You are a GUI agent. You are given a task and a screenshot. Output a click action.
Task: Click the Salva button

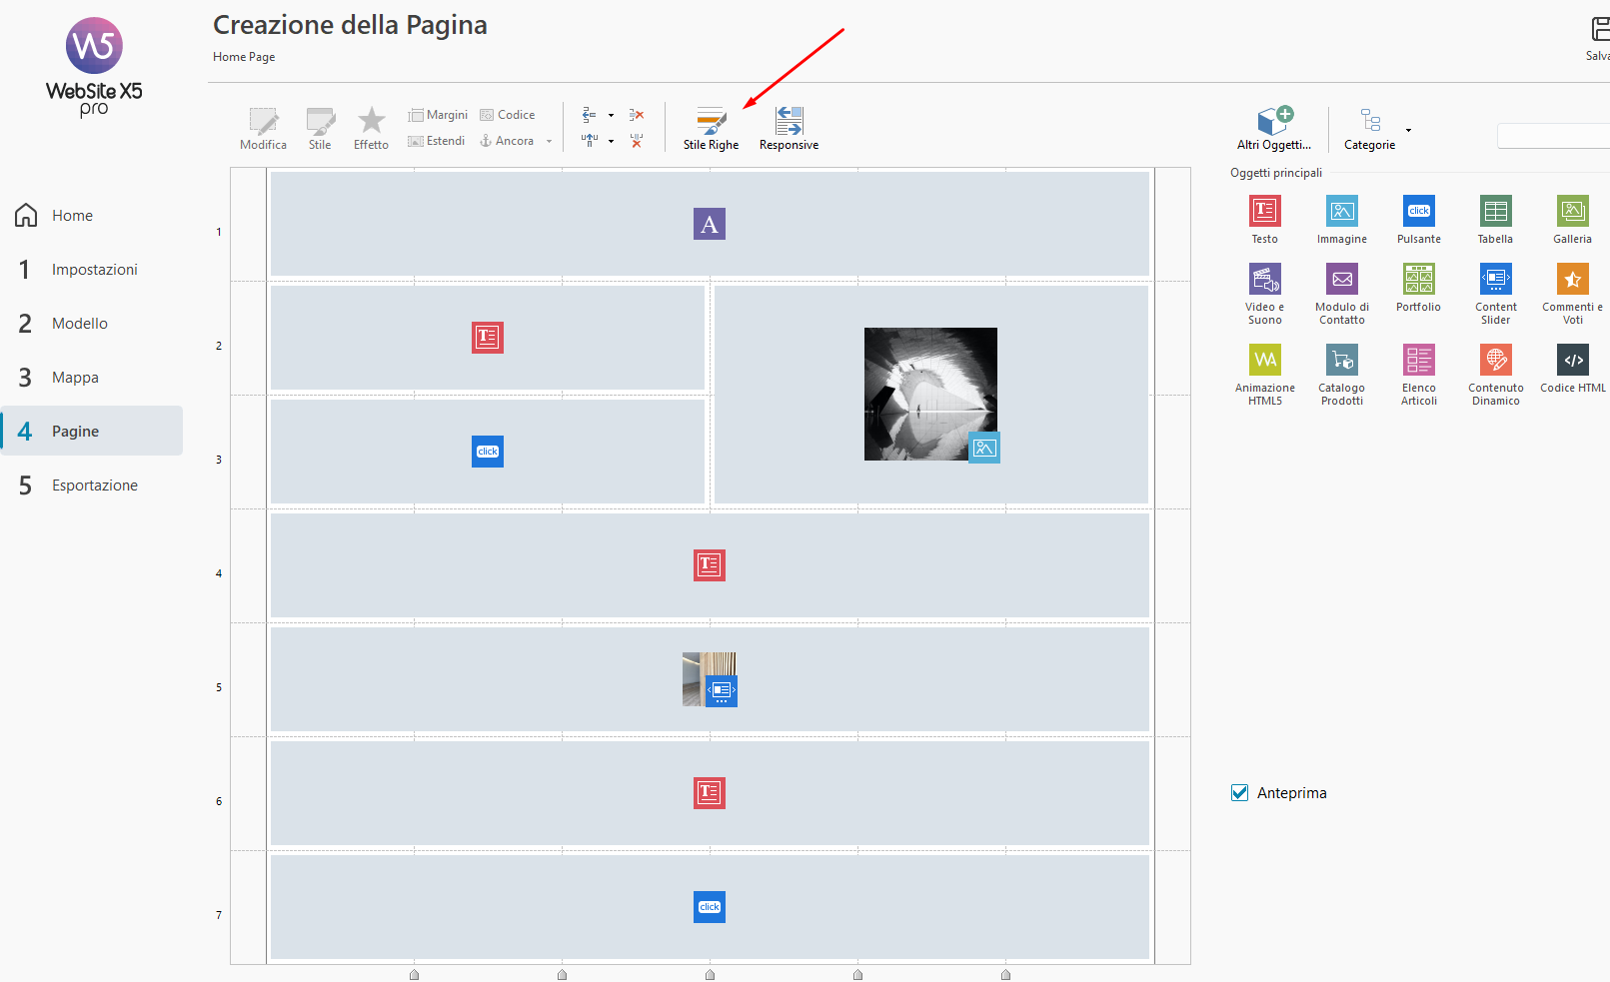pyautogui.click(x=1597, y=38)
